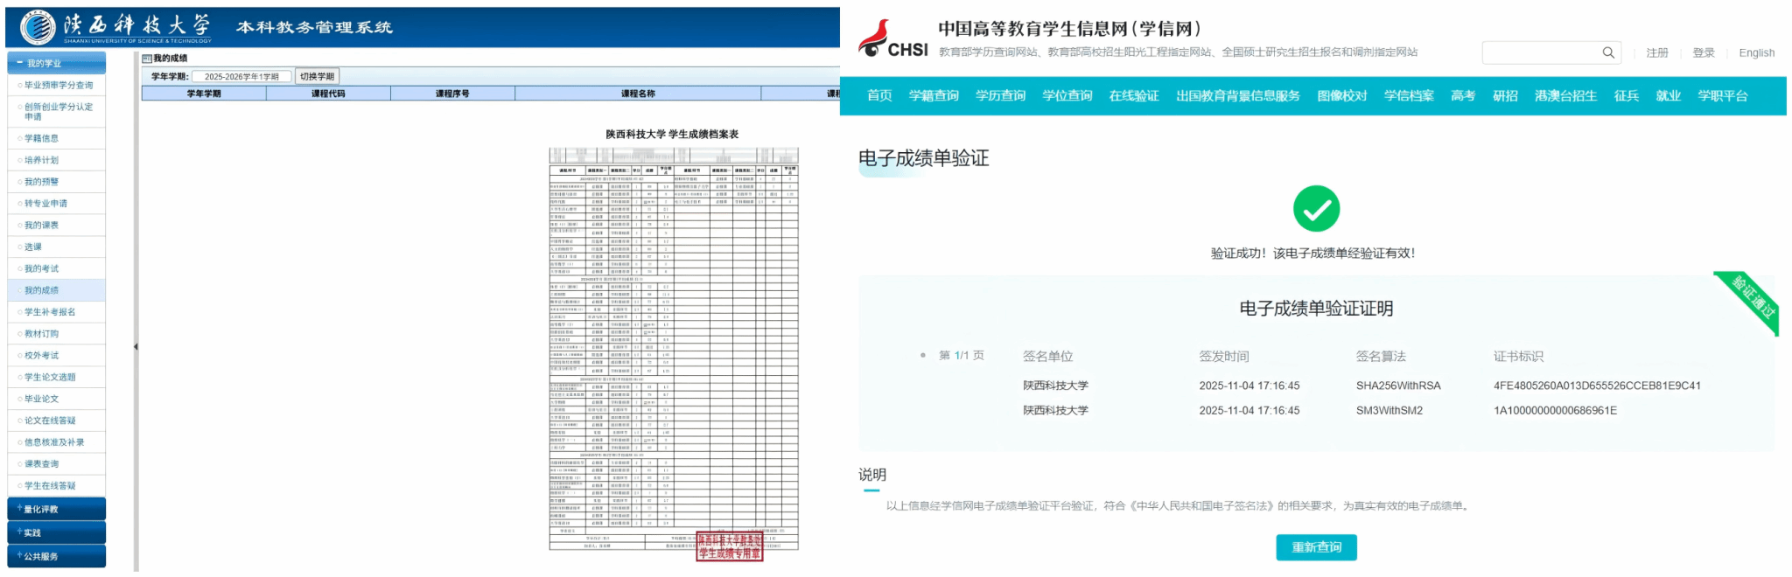
Task: Click the 重新查询 button
Action: click(x=1315, y=547)
